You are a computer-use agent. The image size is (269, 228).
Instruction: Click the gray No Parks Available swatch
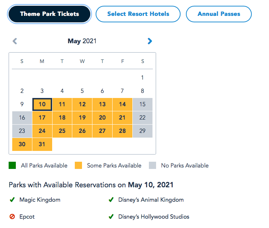pyautogui.click(x=152, y=166)
